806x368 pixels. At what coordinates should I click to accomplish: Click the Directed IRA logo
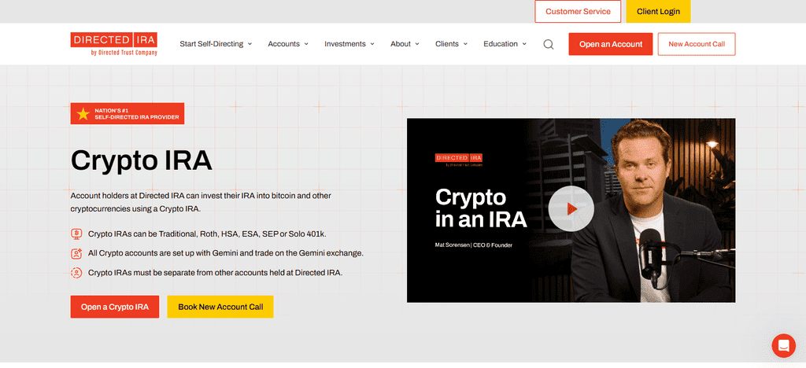[x=113, y=44]
